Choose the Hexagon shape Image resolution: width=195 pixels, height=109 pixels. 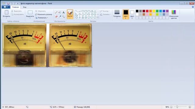click(86, 14)
